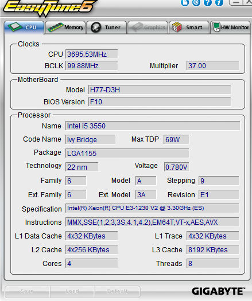Click the info 'i' icon
The image size is (252, 301).
tap(219, 3)
